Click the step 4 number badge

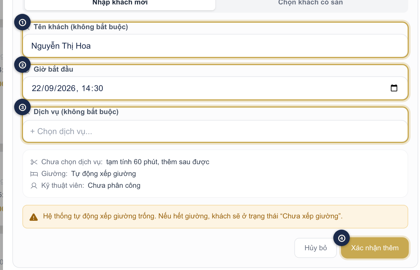point(342,238)
